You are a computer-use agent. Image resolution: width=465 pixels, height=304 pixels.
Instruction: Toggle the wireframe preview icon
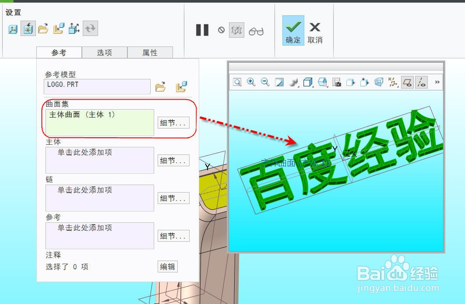coord(236,30)
